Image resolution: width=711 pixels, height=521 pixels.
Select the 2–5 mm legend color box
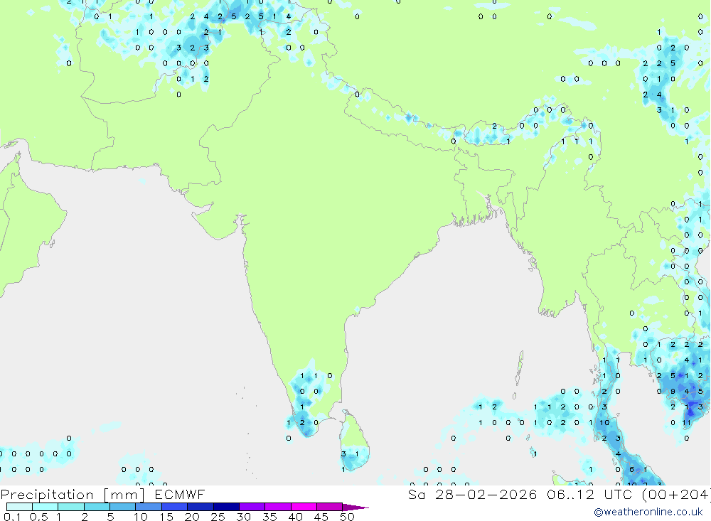97,507
